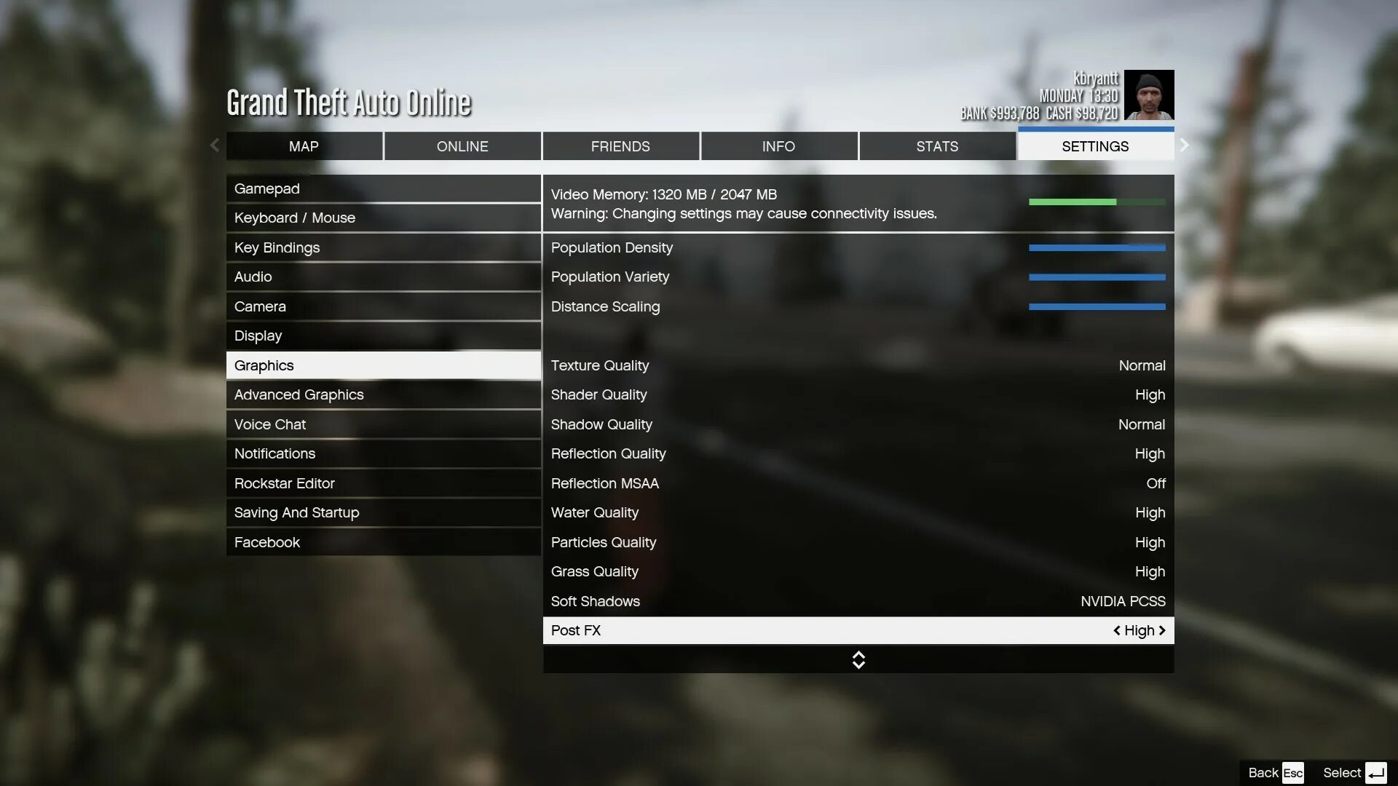This screenshot has height=786, width=1398.
Task: Navigate right using the far right arrow icon
Action: pos(1184,145)
